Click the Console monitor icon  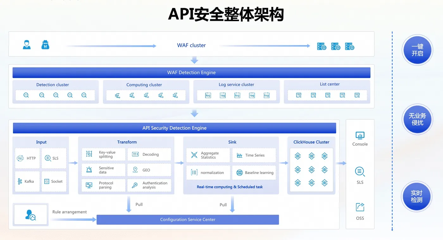pyautogui.click(x=360, y=135)
